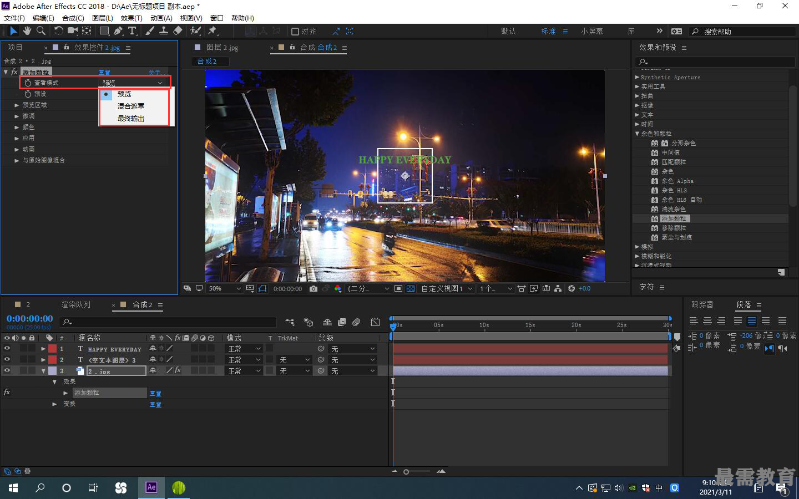Click 重置 link for 变换
The image size is (799, 499).
pyautogui.click(x=155, y=404)
